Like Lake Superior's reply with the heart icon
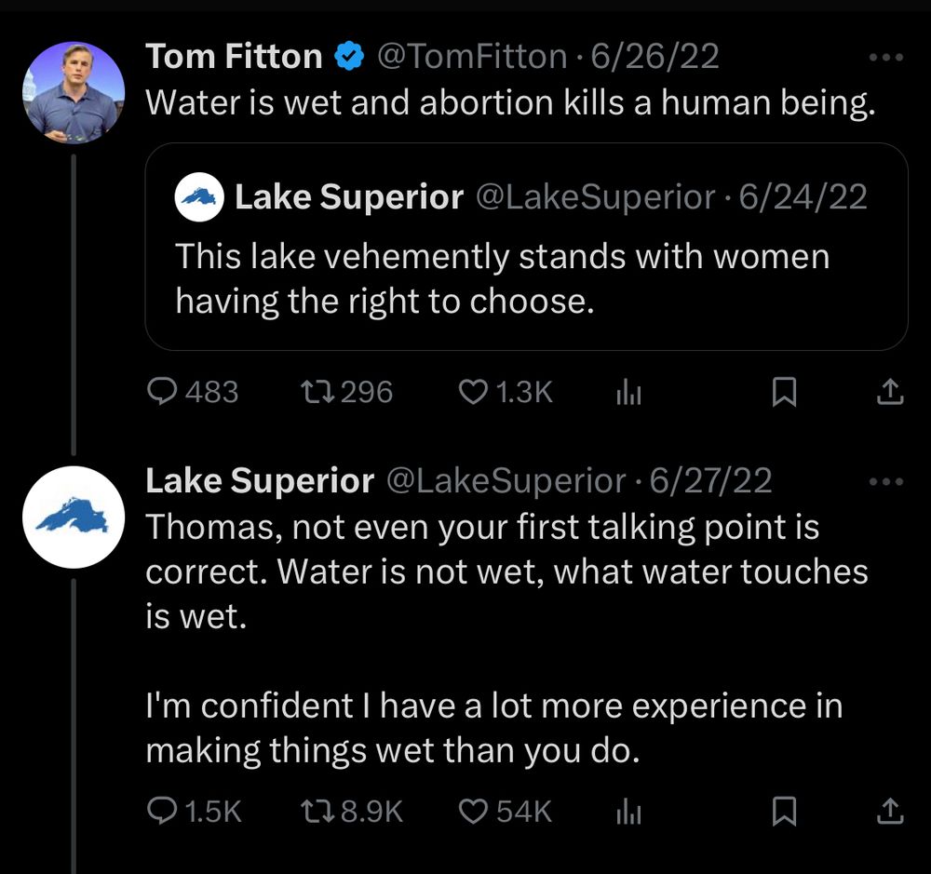Screen dimensions: 931x874 pyautogui.click(x=475, y=811)
